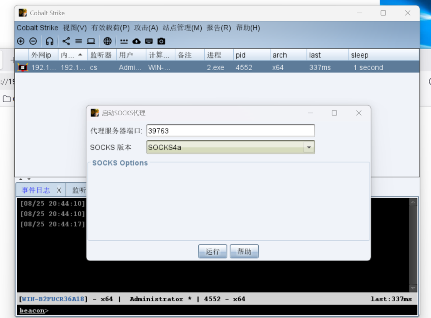Sort by 进程 column header
The width and height of the screenshot is (431, 318).
click(219, 55)
